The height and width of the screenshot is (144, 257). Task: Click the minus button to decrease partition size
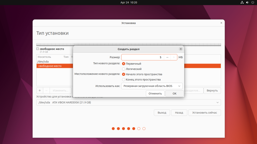[x=167, y=57]
